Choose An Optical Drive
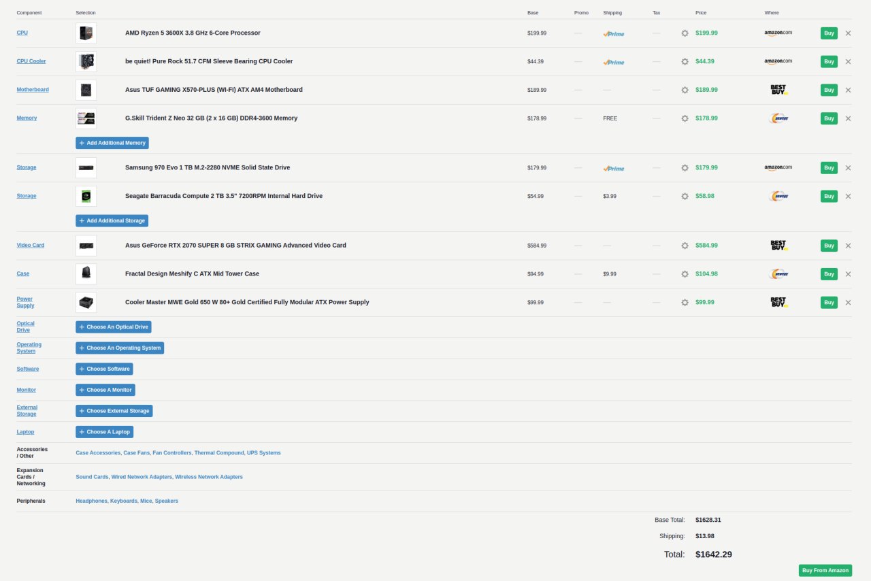 click(114, 327)
